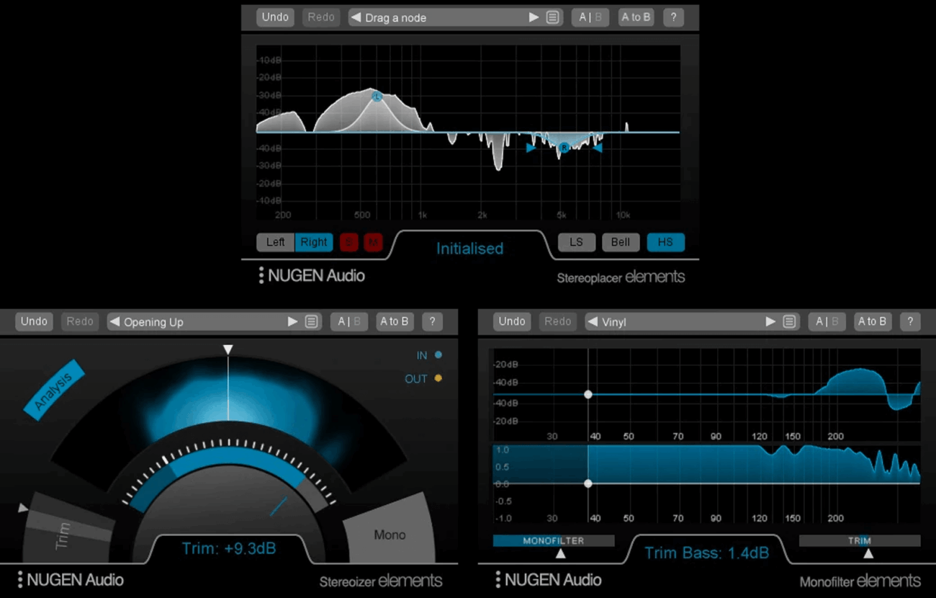Select the Left channel button

(276, 242)
